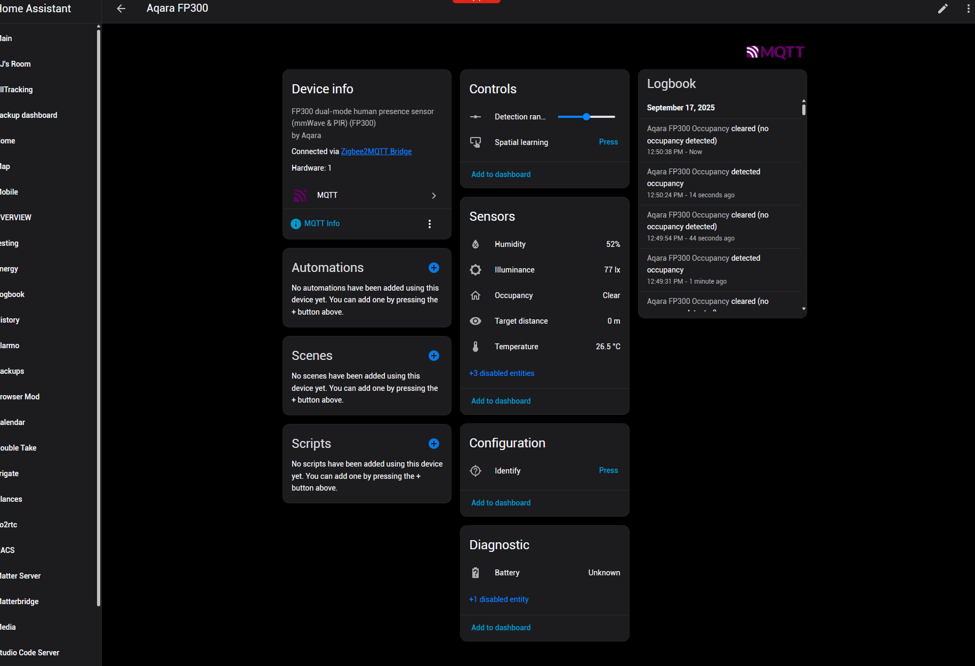Select the Temperature thermometer icon
The image size is (975, 666).
pyautogui.click(x=476, y=346)
